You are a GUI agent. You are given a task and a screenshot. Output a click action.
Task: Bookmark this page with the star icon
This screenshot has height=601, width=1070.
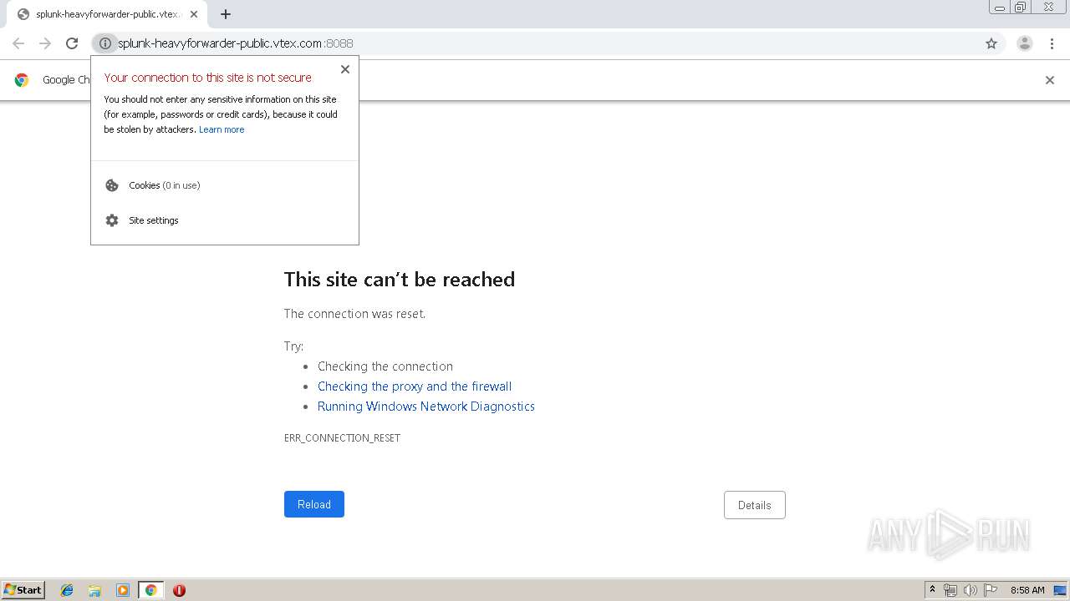(991, 43)
